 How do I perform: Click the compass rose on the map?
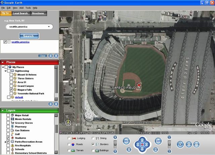click(68, 123)
